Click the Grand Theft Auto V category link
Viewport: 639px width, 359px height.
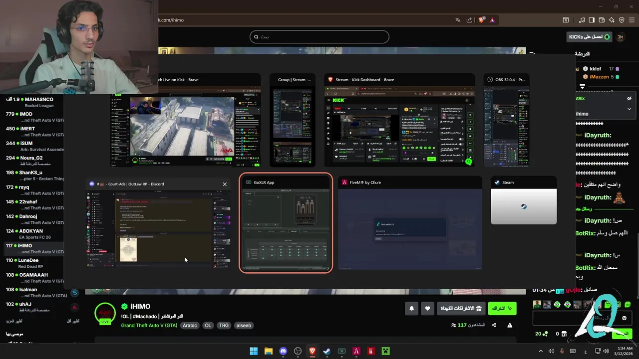pos(149,326)
